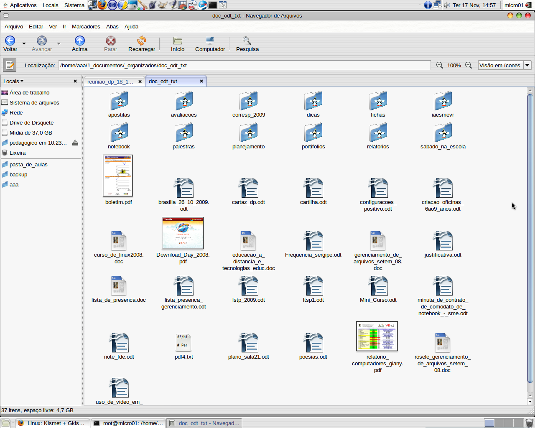Zoom in with the plus magnifier

pos(469,65)
